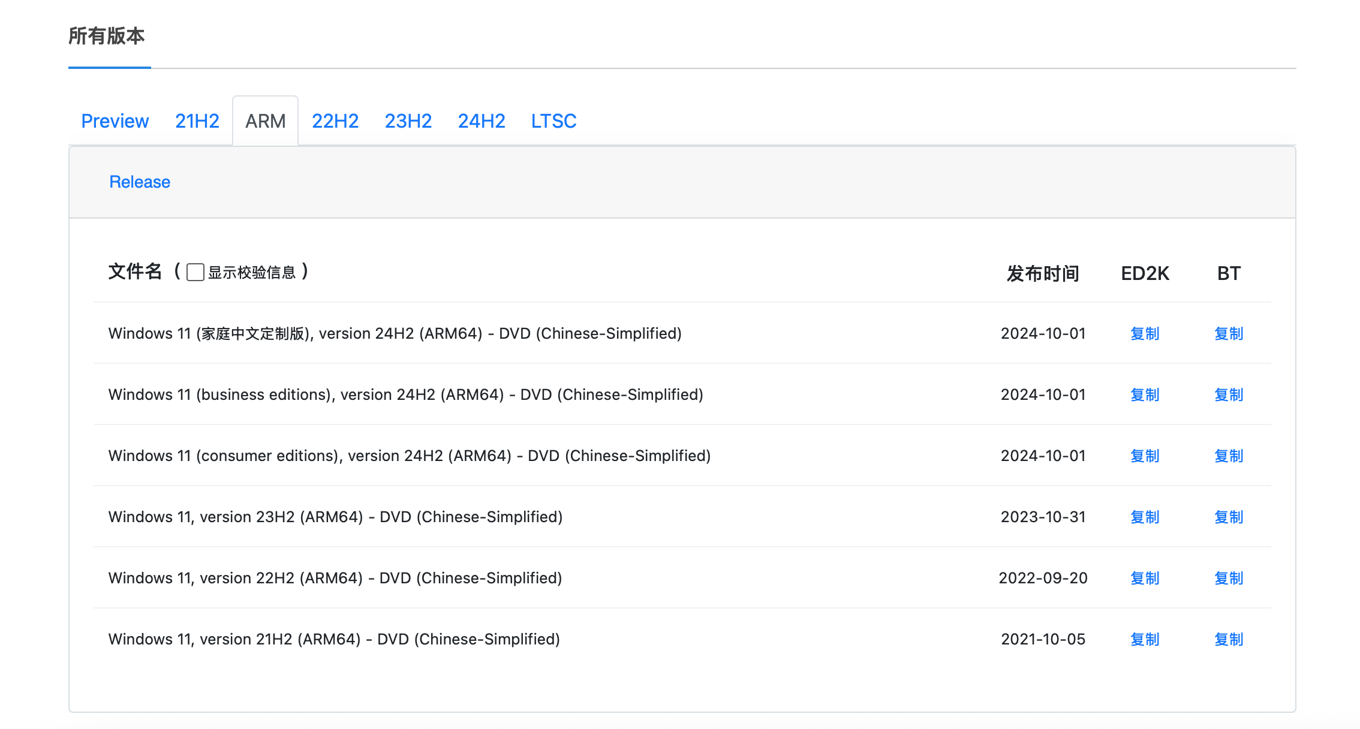The width and height of the screenshot is (1360, 729).
Task: Copy BT link for version 21H2 ARM64
Action: (1229, 639)
